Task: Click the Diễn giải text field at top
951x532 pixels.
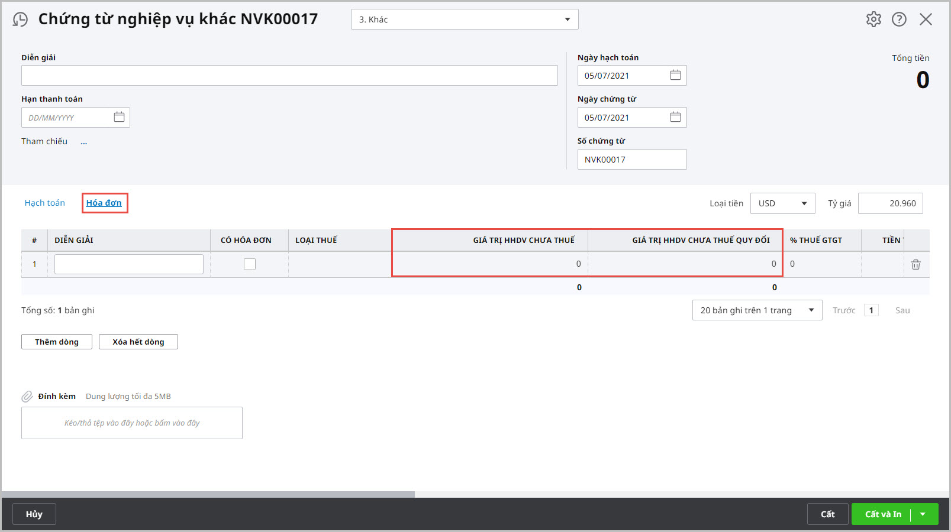Action: pos(289,76)
